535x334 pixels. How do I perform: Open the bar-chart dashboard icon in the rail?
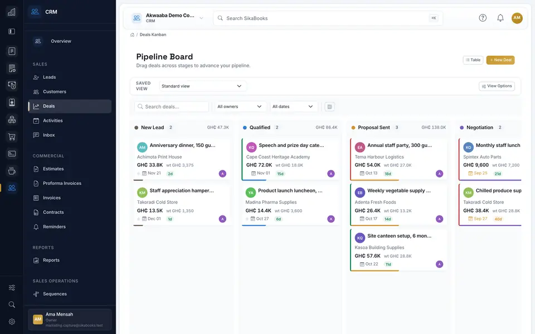(x=12, y=12)
